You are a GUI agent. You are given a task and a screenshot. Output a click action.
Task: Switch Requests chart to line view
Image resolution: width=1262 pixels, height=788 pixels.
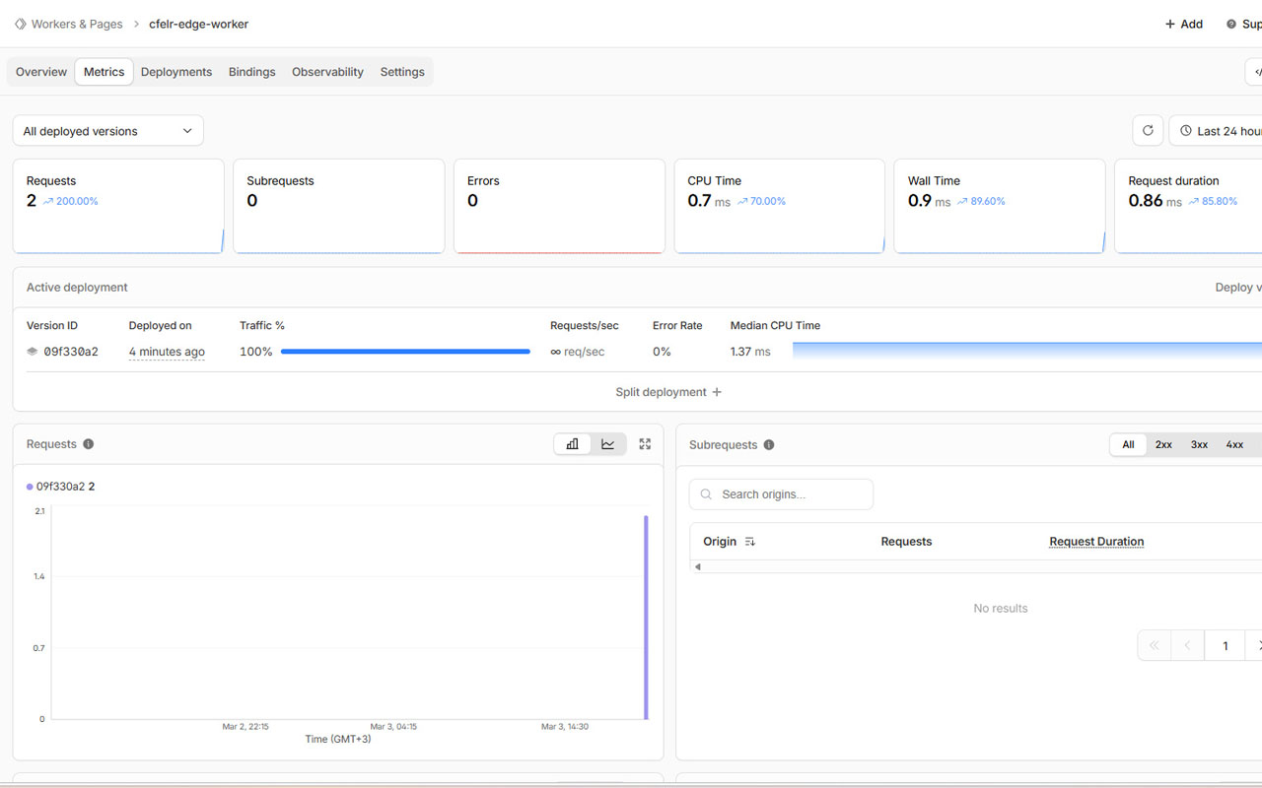pyautogui.click(x=608, y=443)
